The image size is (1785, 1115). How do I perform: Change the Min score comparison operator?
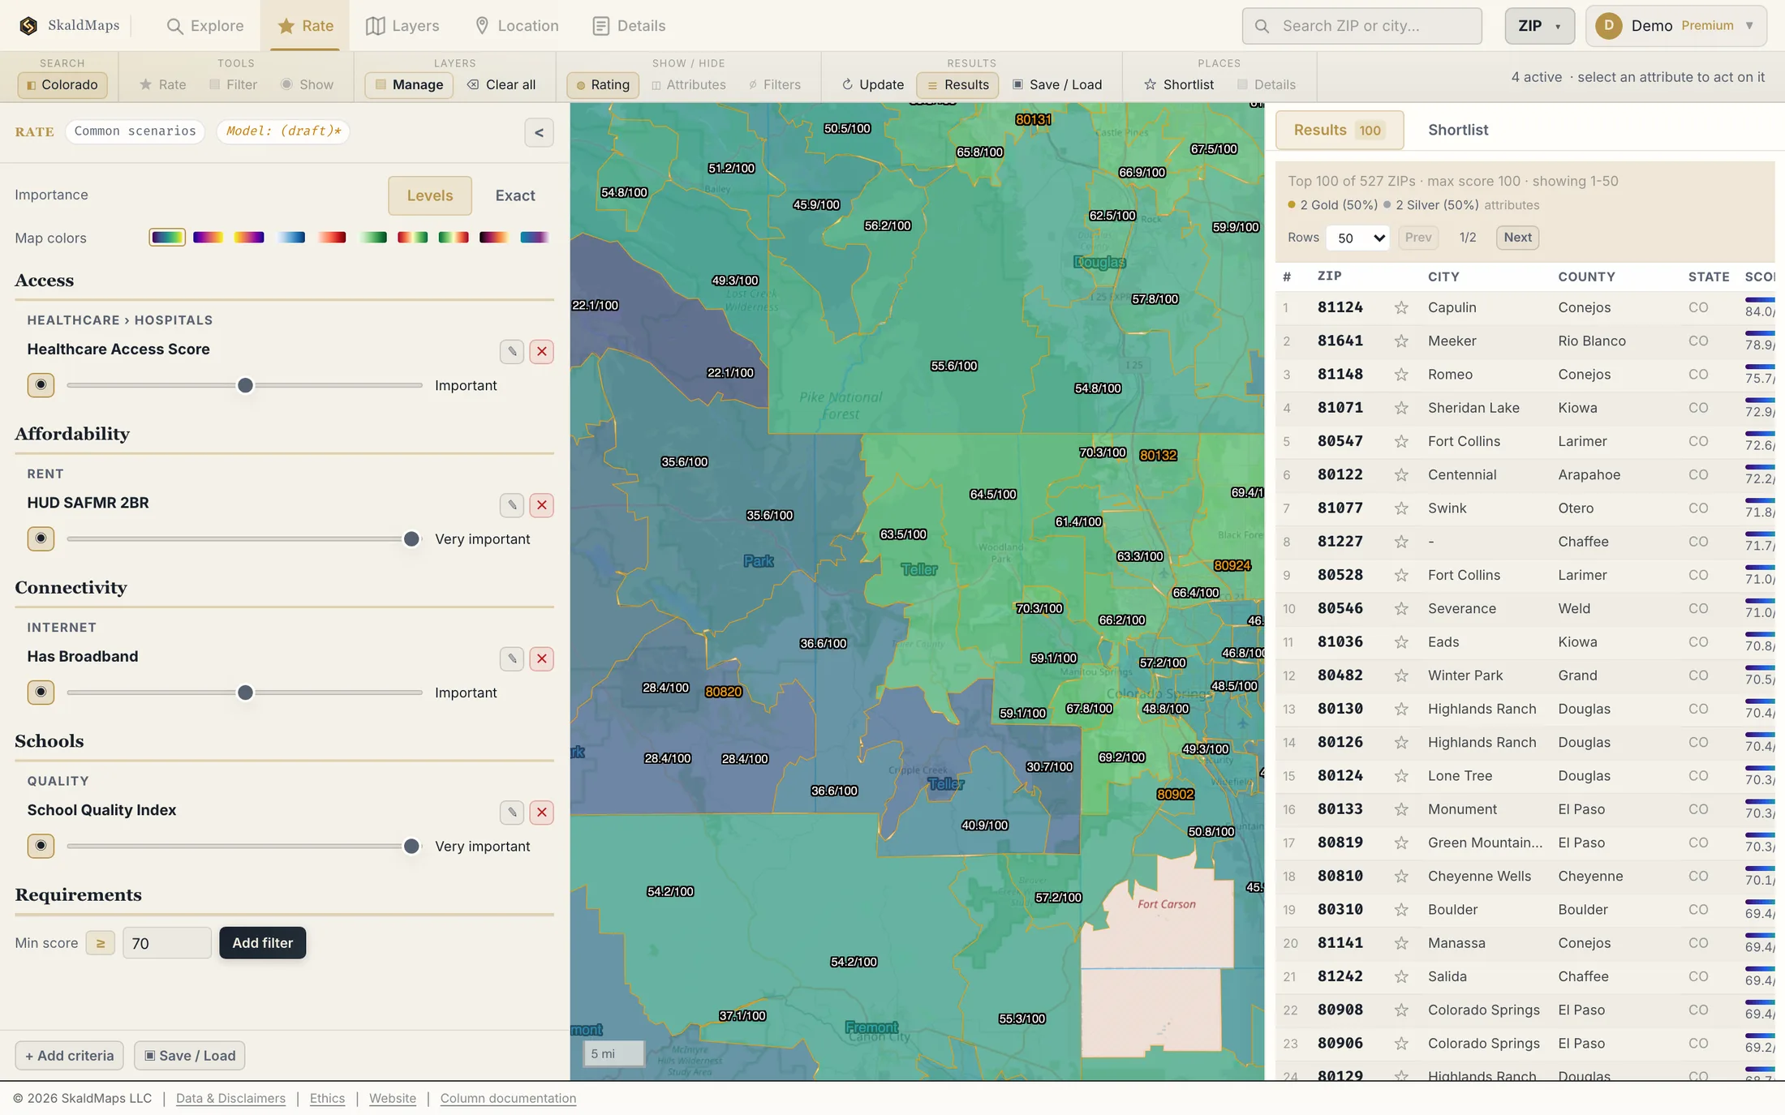(x=101, y=943)
